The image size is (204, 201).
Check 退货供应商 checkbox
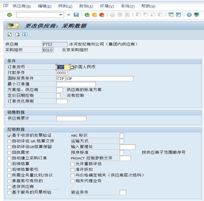(9, 187)
